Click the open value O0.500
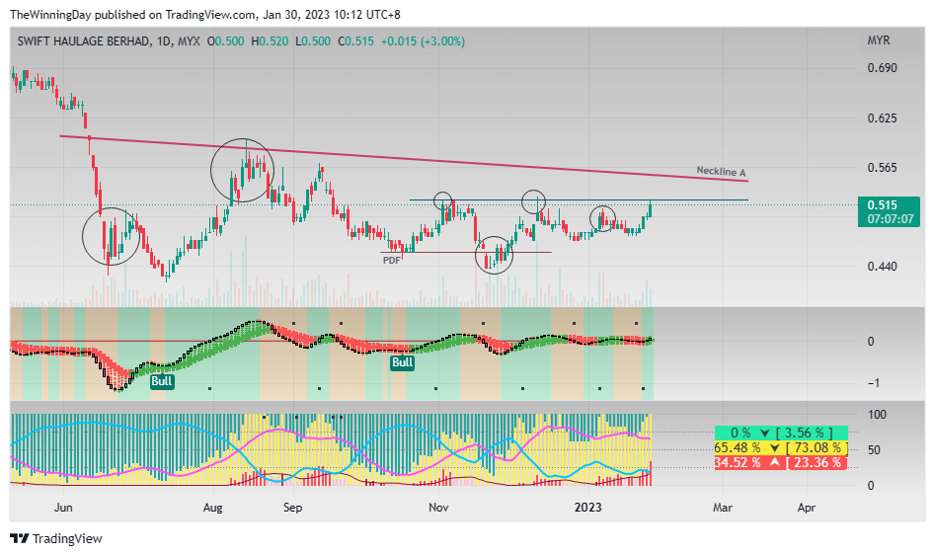935x556 pixels. coord(225,41)
